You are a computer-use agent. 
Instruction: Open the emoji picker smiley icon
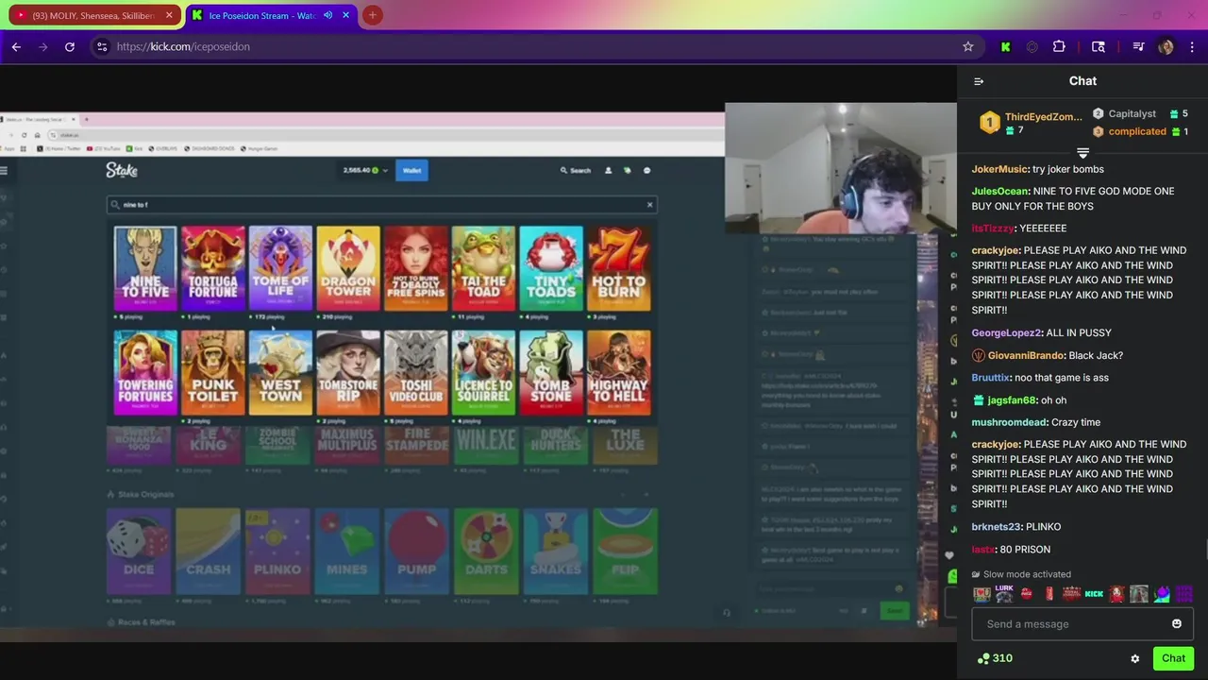tap(1177, 623)
